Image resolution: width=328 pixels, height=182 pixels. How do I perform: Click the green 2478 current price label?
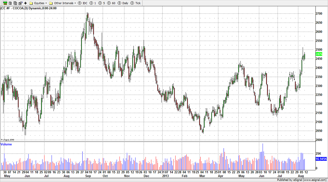pyautogui.click(x=319, y=54)
